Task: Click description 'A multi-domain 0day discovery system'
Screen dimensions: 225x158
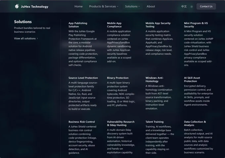Action: 121,141
